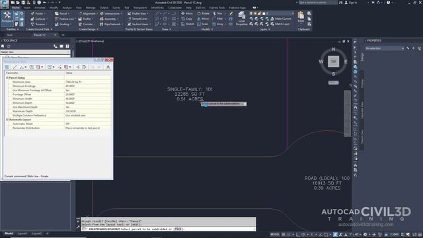Open the Traverse tool
This screenshot has width=423, height=238.
point(38,24)
